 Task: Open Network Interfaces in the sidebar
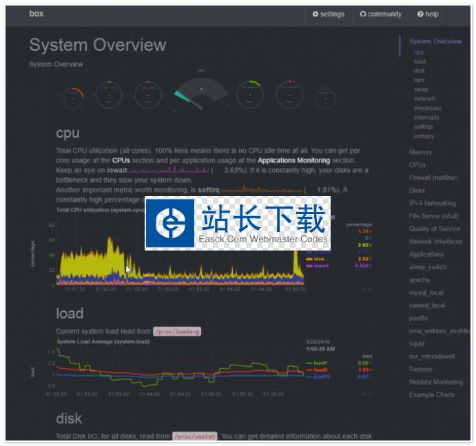(x=435, y=242)
